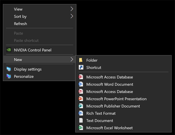Expand the View submenu arrow

[72, 9]
